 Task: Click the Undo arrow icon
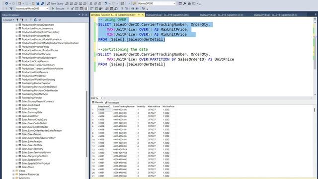(106, 3)
